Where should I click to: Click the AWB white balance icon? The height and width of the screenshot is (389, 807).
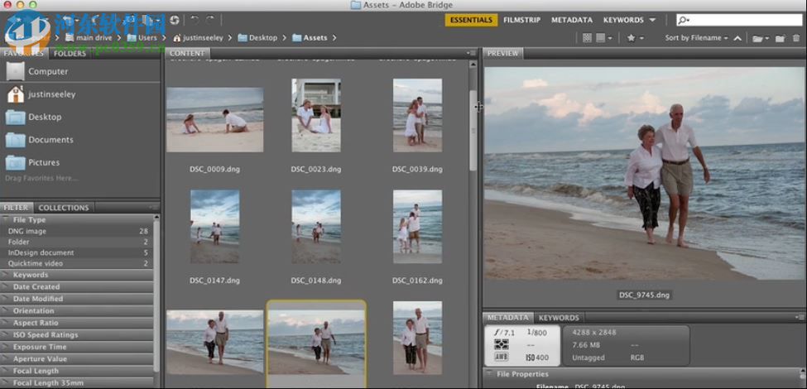point(501,357)
